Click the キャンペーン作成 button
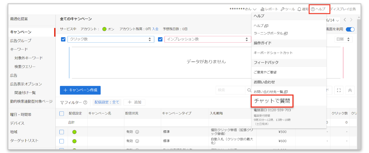The image size is (369, 153). [x=80, y=90]
